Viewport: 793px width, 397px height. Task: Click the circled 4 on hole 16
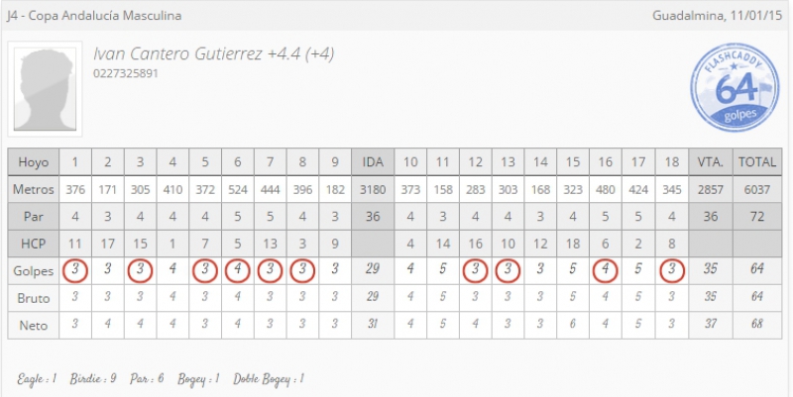(x=605, y=270)
